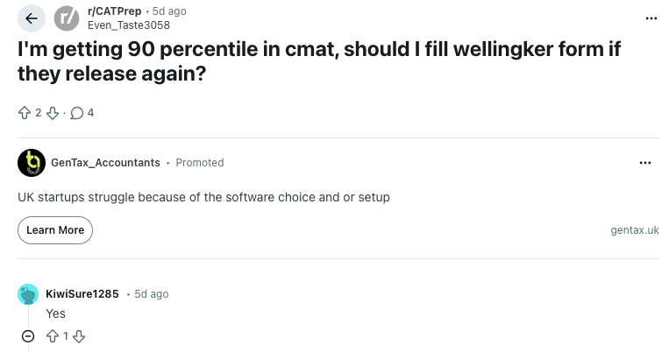Viewport: 669px width, 352px height.
Task: Click the post title about wellingker form
Action: [x=319, y=61]
